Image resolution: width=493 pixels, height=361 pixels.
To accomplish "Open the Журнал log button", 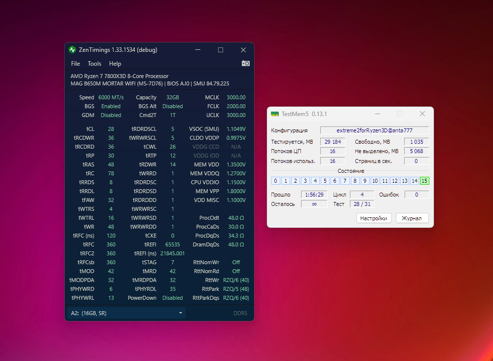I will [412, 218].
